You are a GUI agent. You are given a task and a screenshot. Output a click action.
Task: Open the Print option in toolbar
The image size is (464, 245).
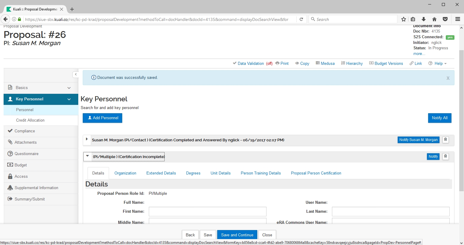[x=282, y=63]
